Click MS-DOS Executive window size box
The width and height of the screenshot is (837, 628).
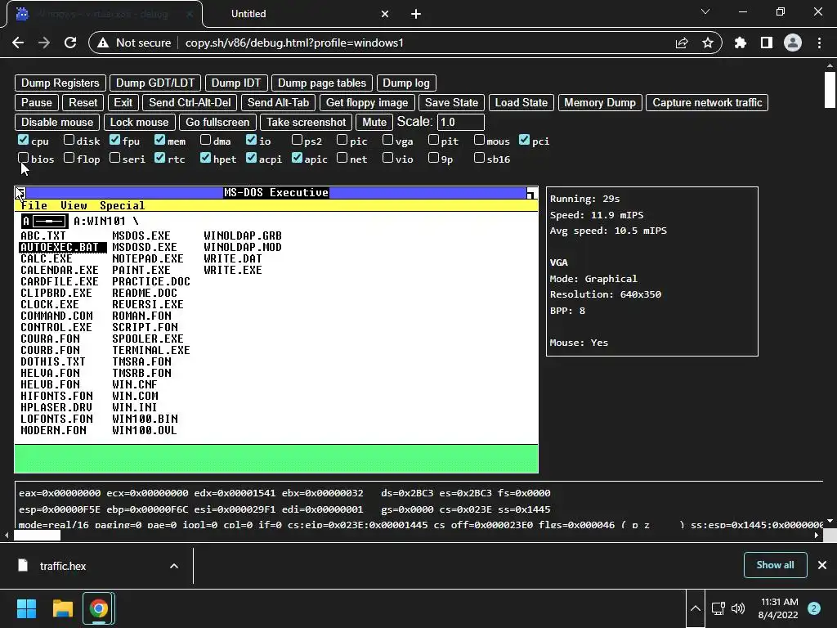531,193
